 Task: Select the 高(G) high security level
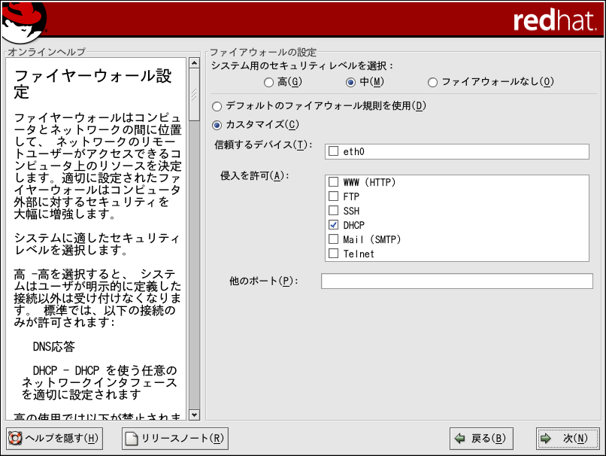(269, 82)
